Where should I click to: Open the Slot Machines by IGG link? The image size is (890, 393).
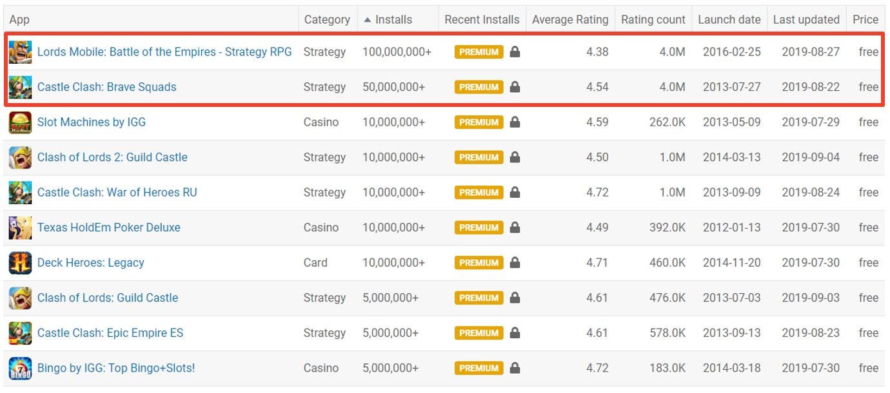pyautogui.click(x=92, y=122)
